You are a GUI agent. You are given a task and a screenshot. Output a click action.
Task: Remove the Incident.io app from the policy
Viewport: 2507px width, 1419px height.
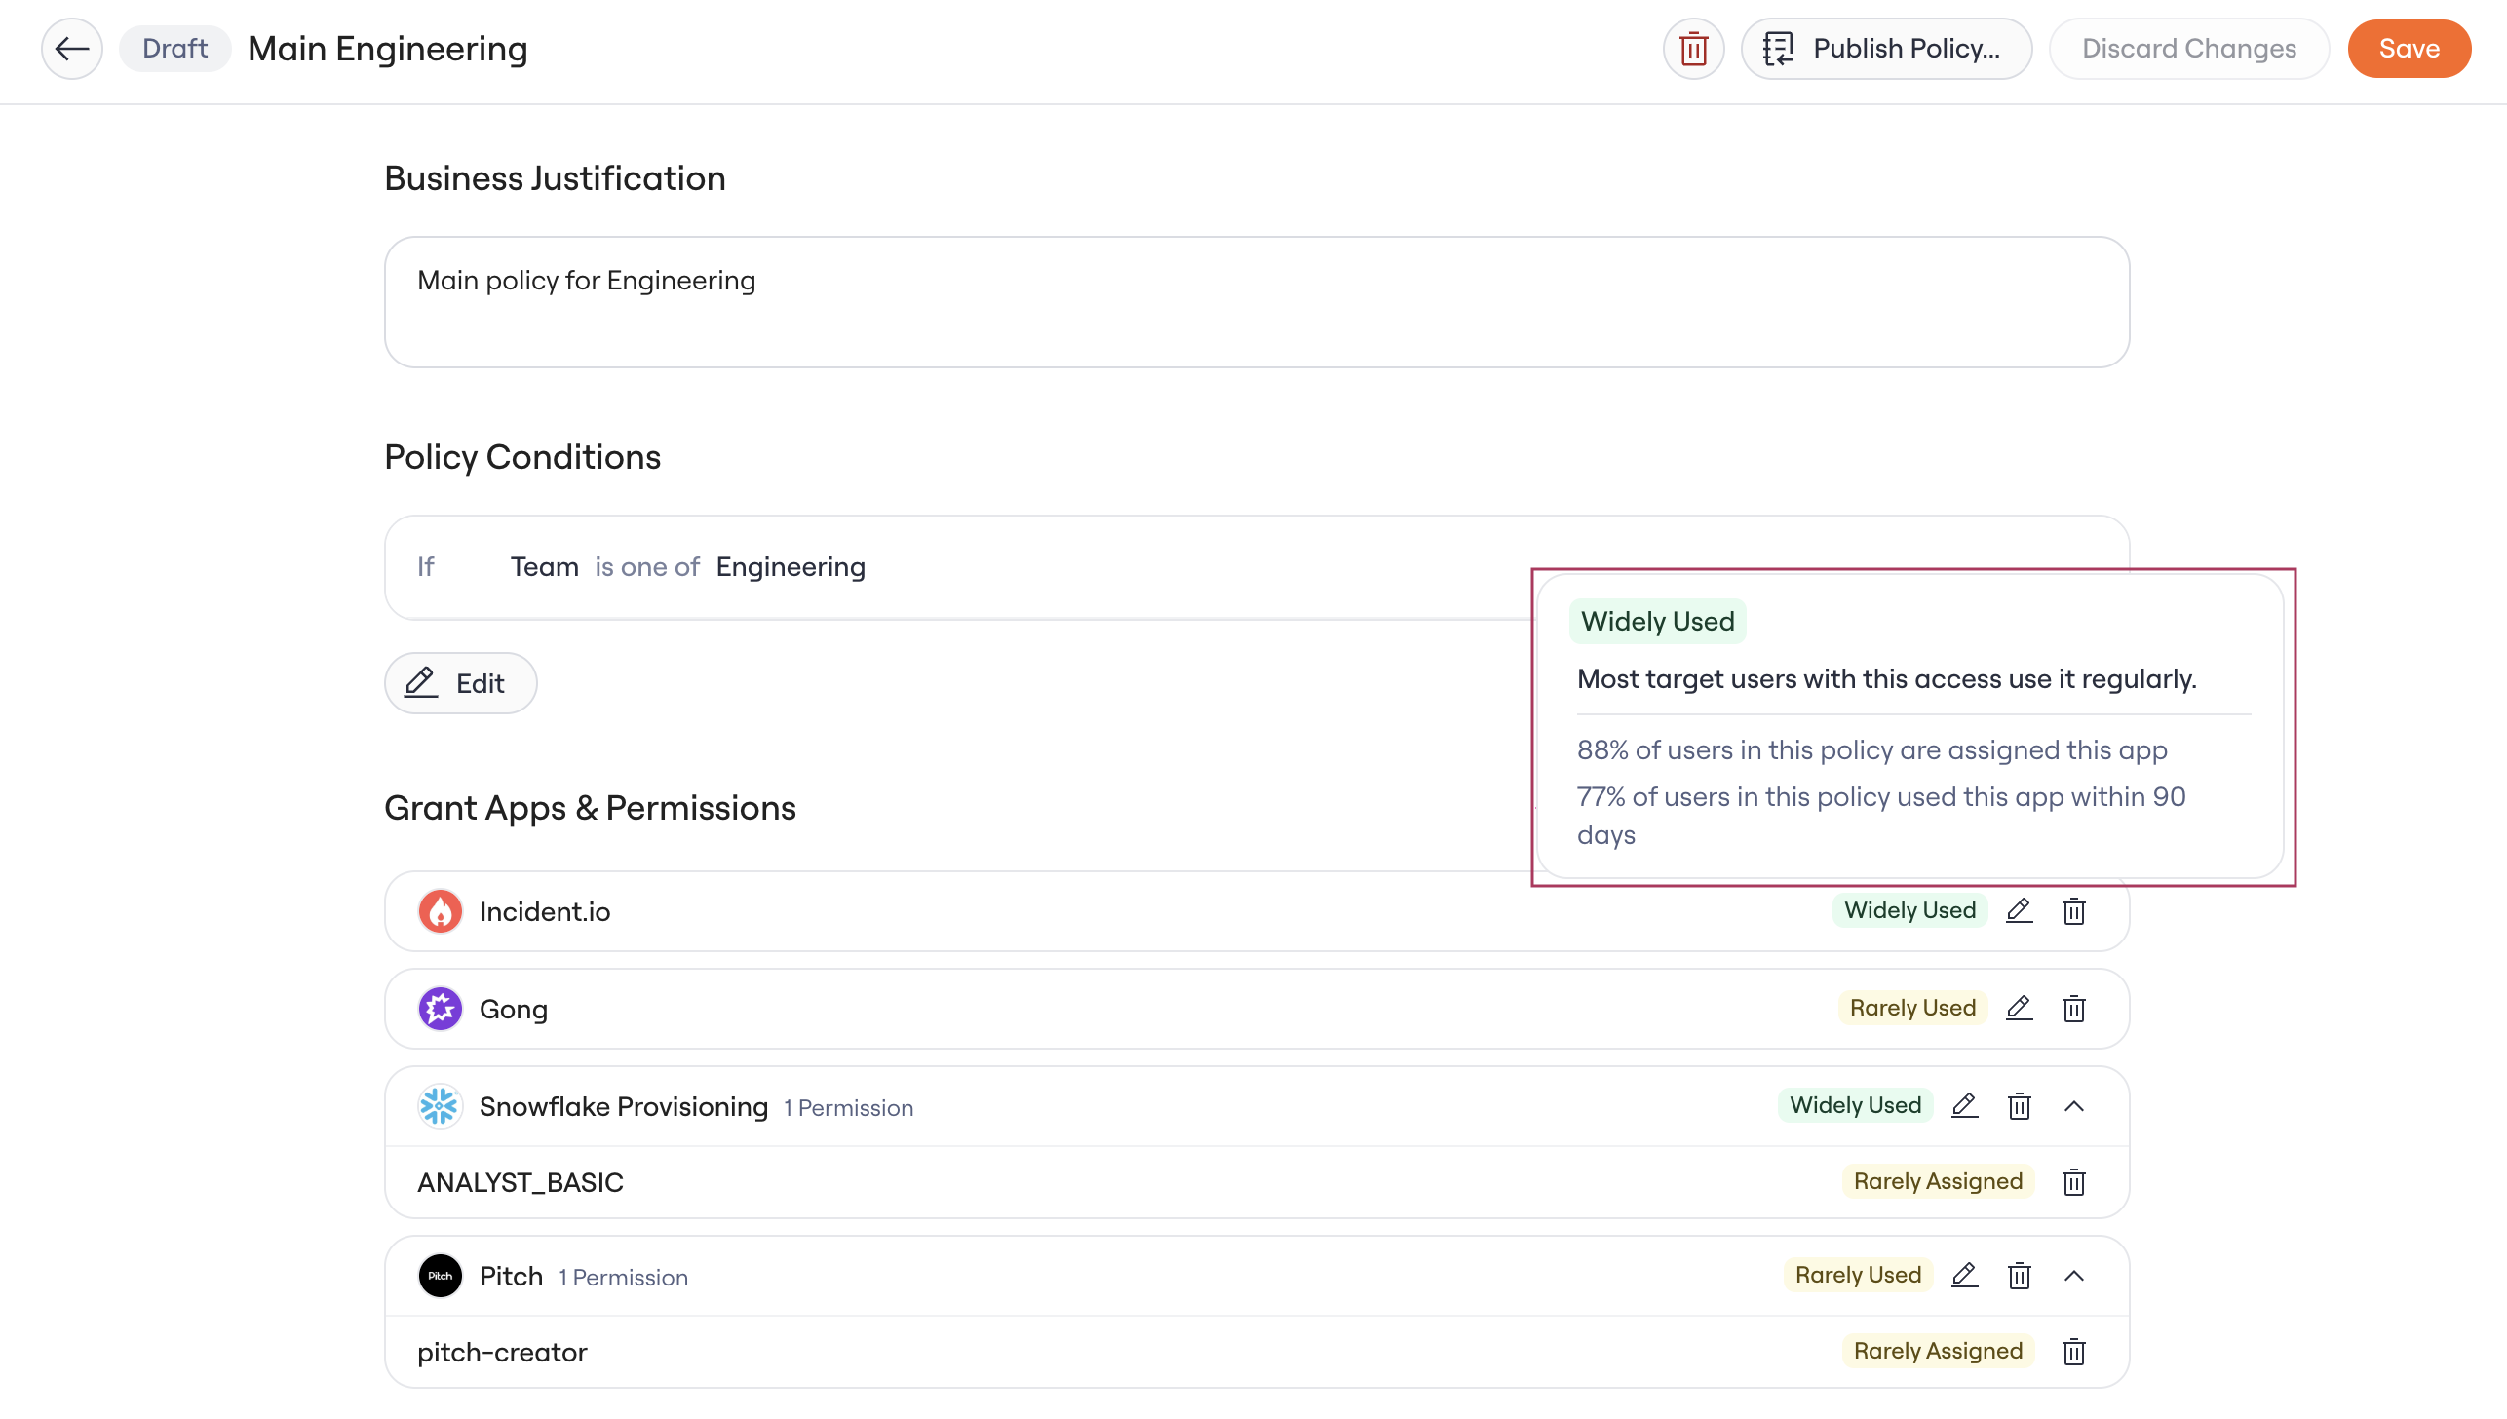coord(2074,911)
